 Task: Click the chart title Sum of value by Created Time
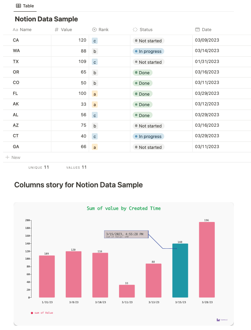click(x=124, y=208)
